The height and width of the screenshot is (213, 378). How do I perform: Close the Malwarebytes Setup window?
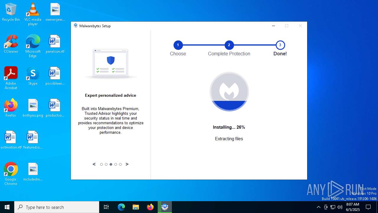(x=300, y=26)
